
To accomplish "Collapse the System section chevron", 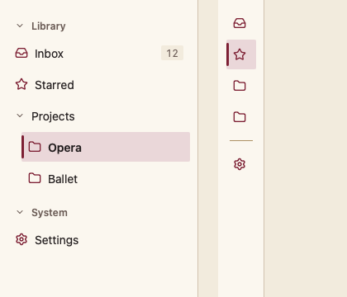I will 20,212.
